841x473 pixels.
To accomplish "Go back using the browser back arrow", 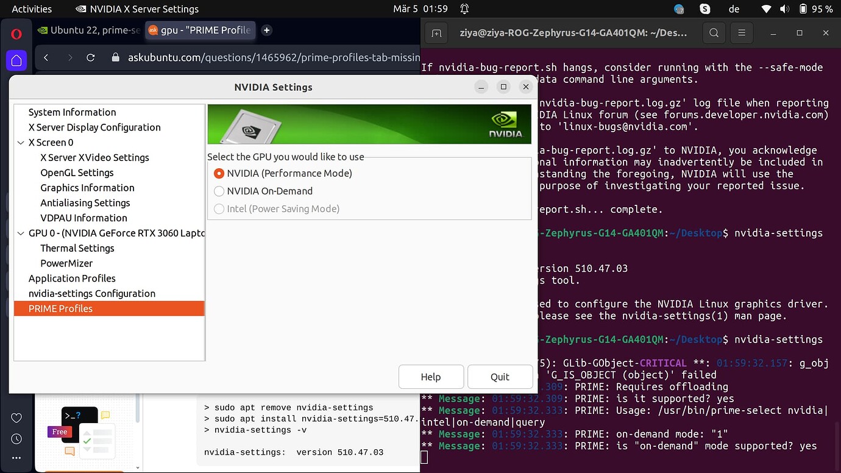I will point(46,57).
